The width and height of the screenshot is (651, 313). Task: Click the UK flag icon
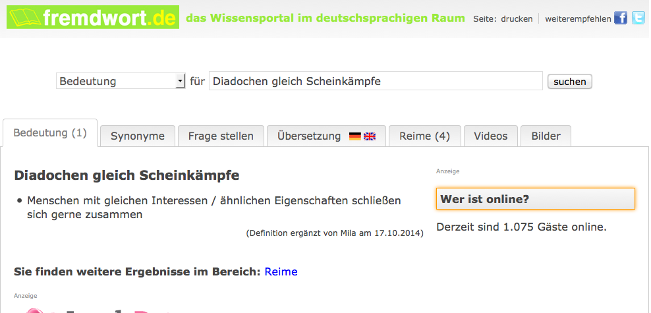(370, 136)
